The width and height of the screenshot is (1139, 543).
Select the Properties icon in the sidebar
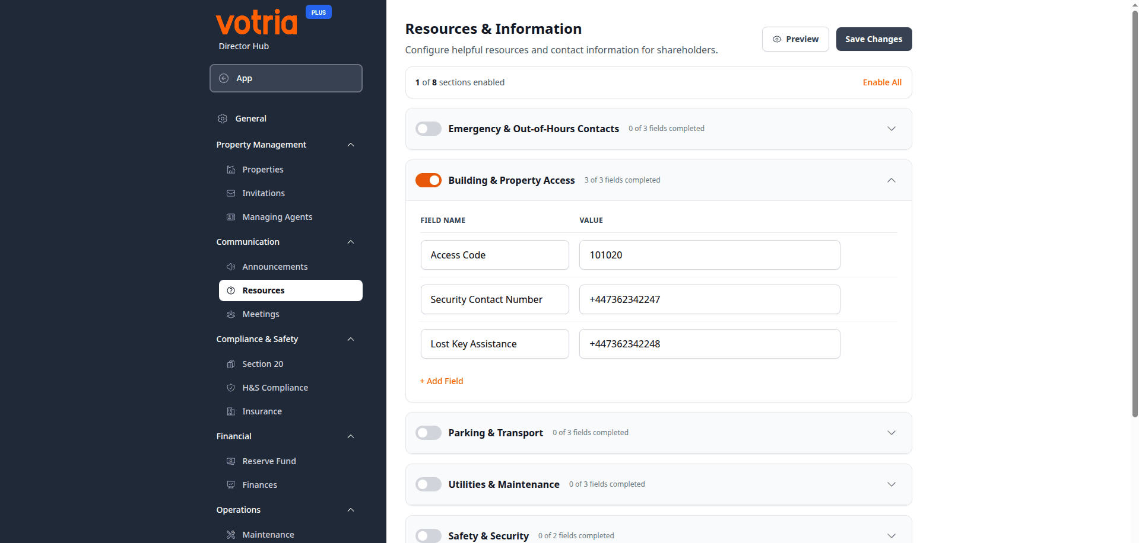click(x=231, y=170)
